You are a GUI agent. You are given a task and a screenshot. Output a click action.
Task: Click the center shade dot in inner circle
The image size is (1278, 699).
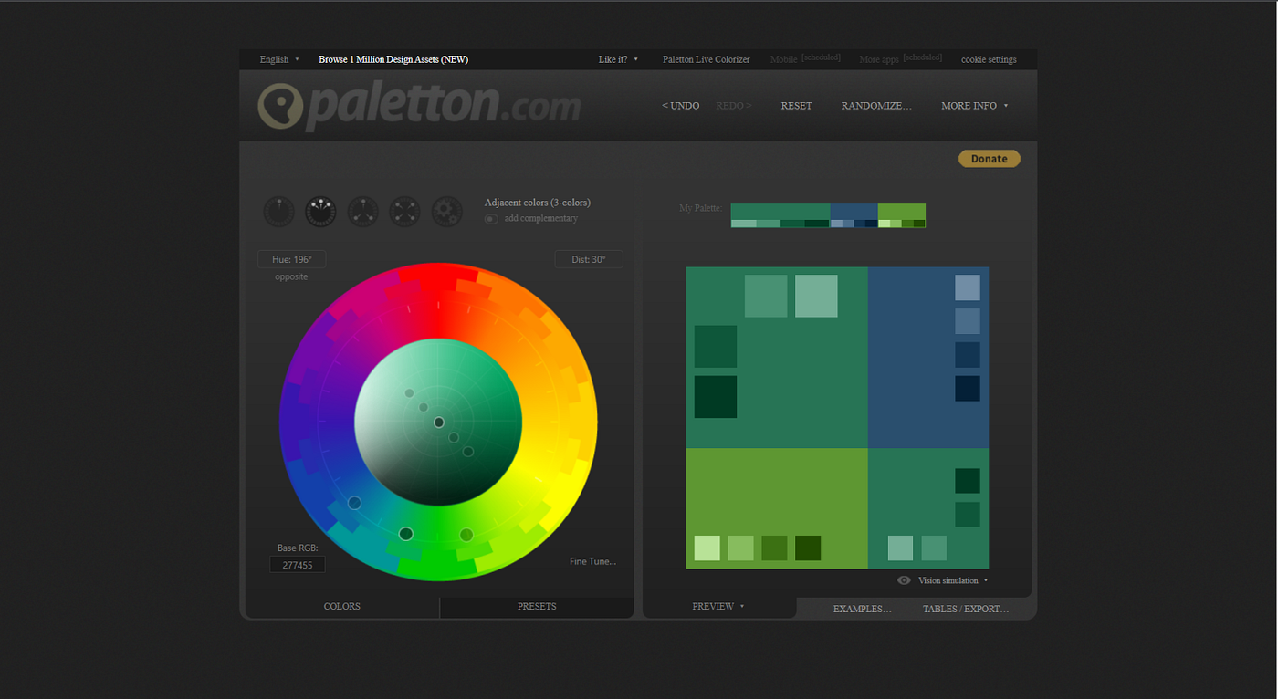(x=439, y=423)
